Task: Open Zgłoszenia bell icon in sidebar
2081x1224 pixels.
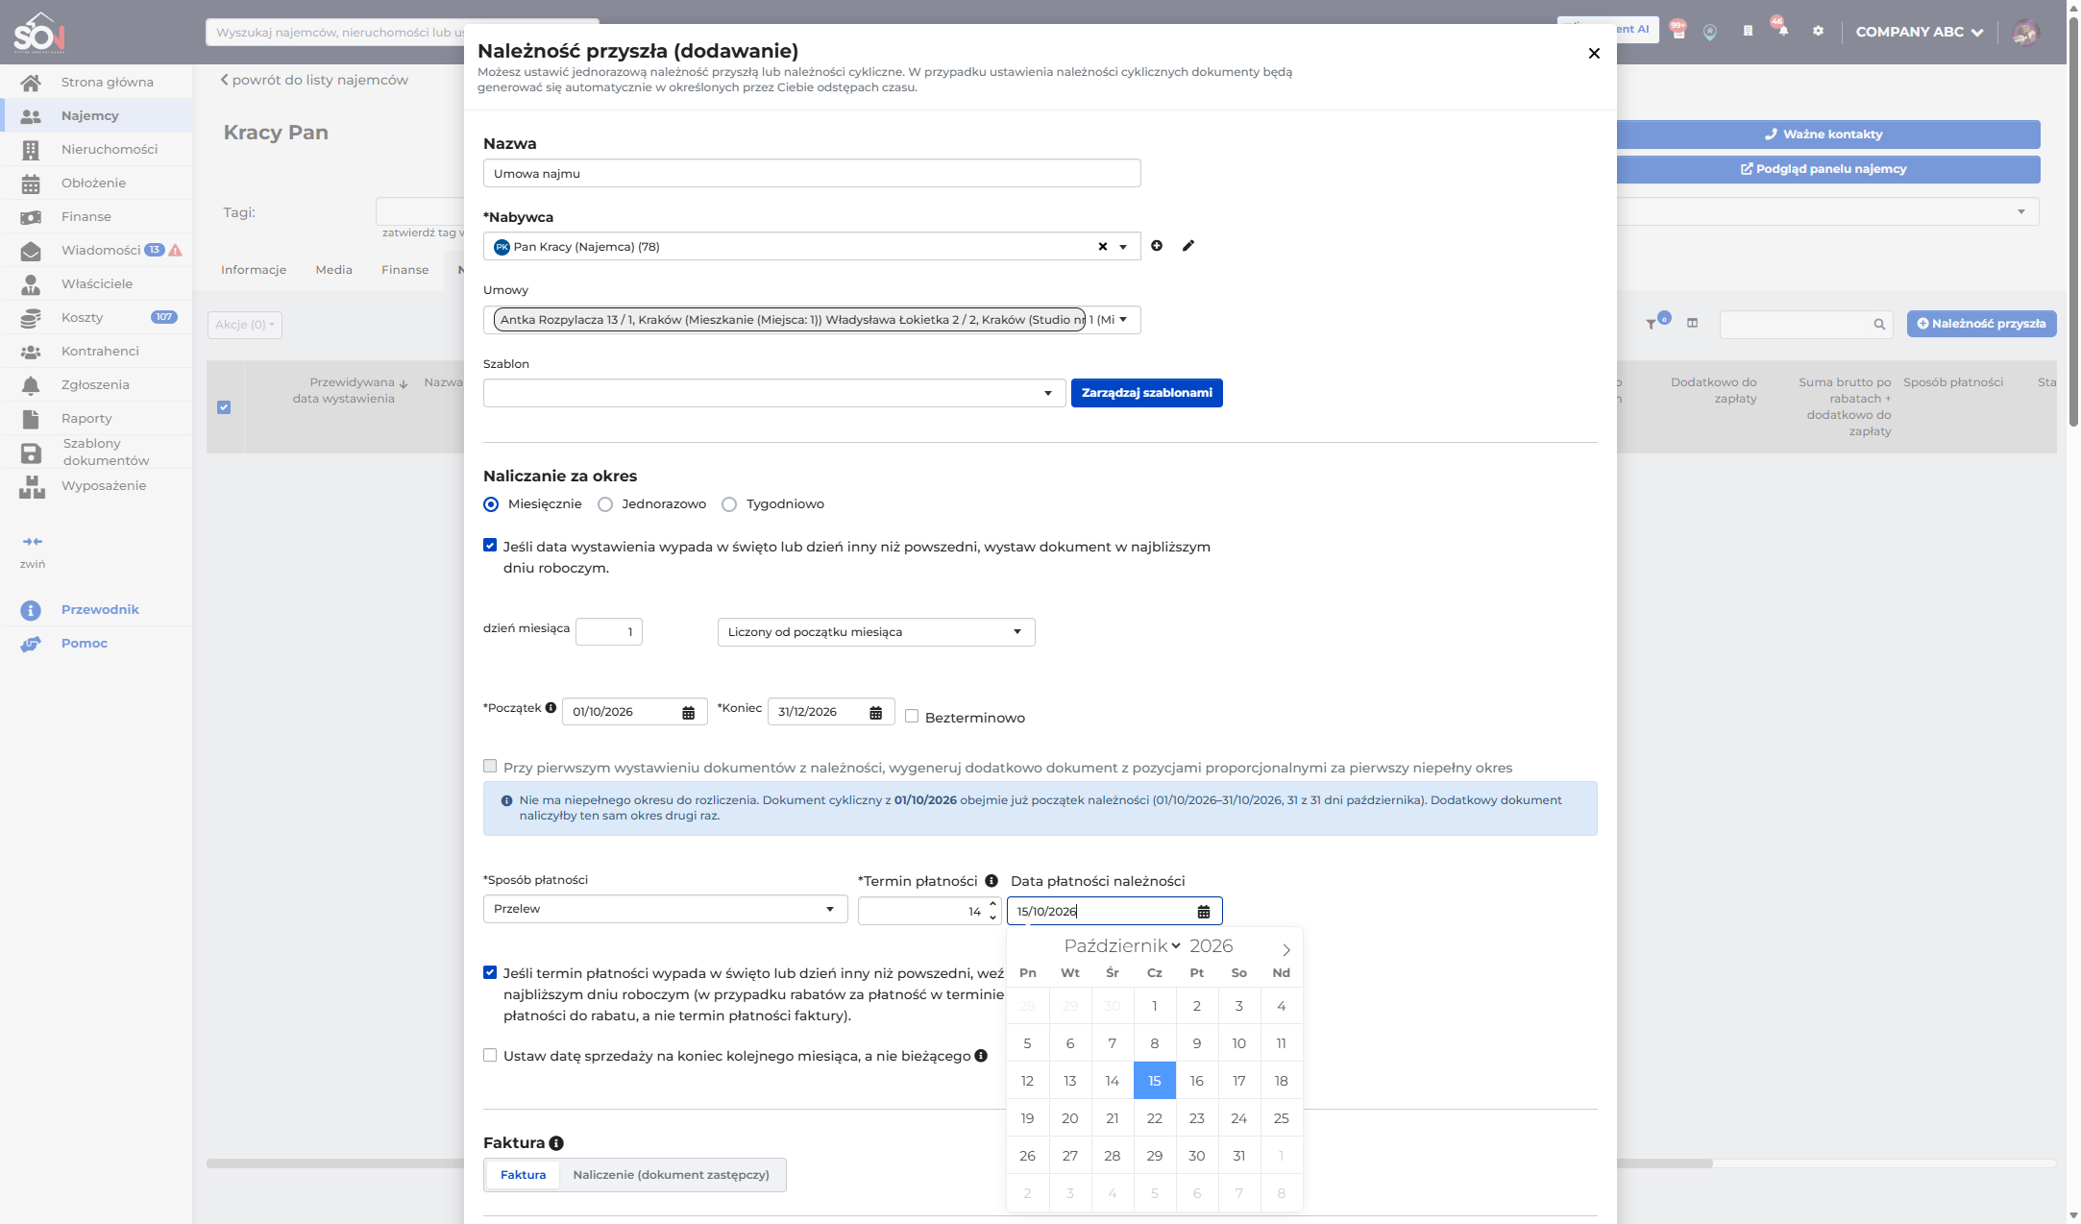Action: (31, 385)
